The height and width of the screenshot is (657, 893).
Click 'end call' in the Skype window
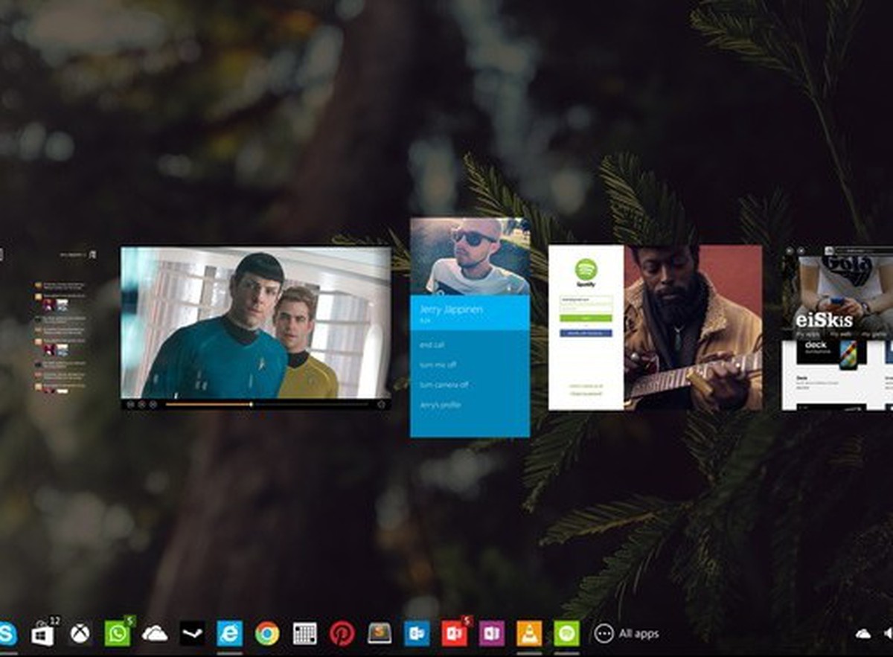tap(431, 345)
